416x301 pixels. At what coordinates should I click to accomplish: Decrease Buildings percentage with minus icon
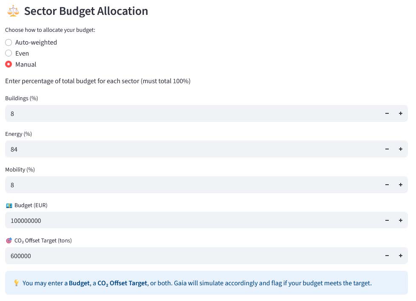point(387,114)
